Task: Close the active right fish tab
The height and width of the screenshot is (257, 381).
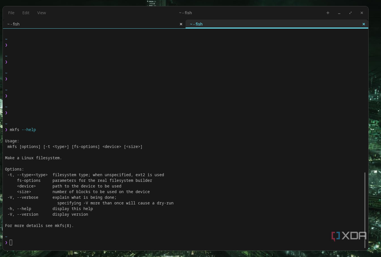Action: coord(363,24)
